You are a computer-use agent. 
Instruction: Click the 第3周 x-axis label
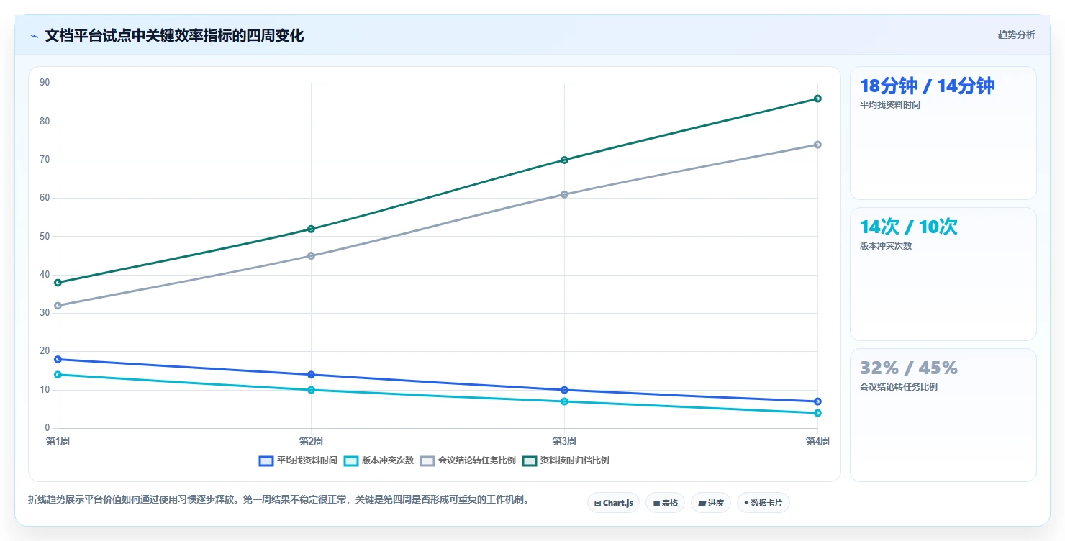pos(564,441)
